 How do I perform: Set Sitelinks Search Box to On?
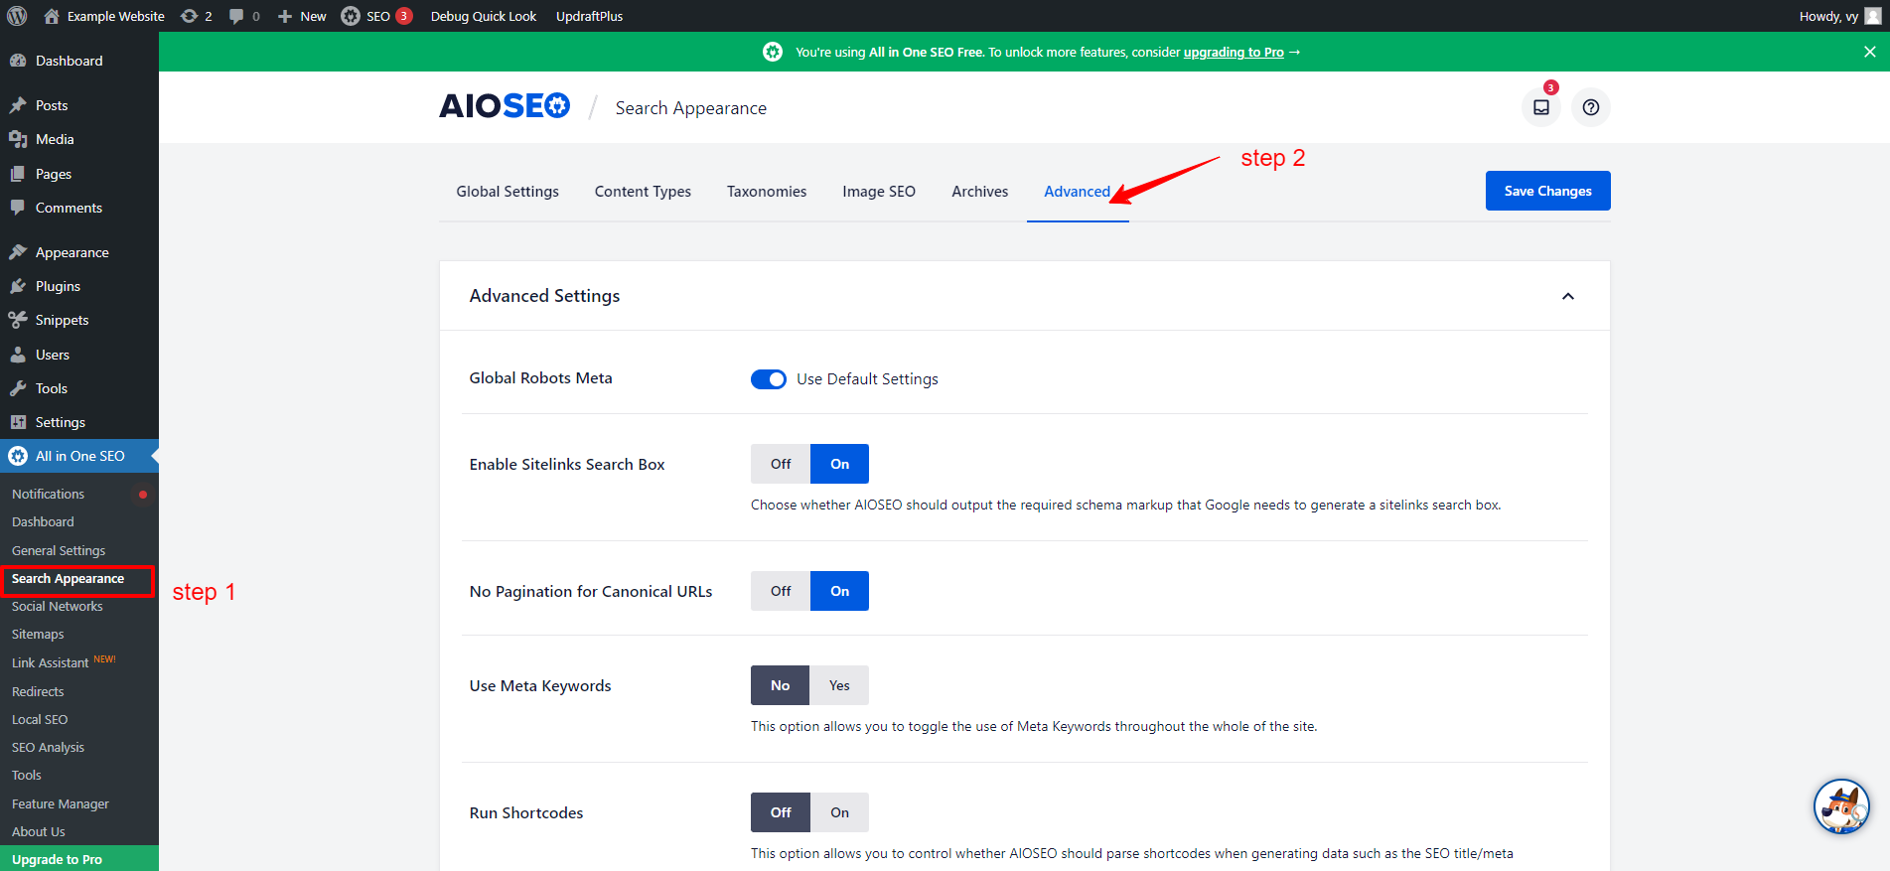click(x=839, y=464)
